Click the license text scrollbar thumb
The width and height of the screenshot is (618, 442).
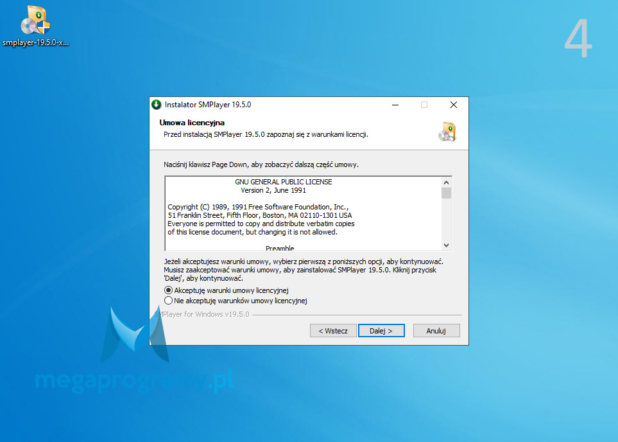[x=446, y=193]
